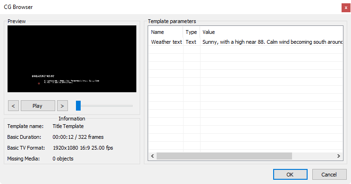Click the '00:00:12 / 322 frames' duration
351x184 pixels.
[x=78, y=137]
